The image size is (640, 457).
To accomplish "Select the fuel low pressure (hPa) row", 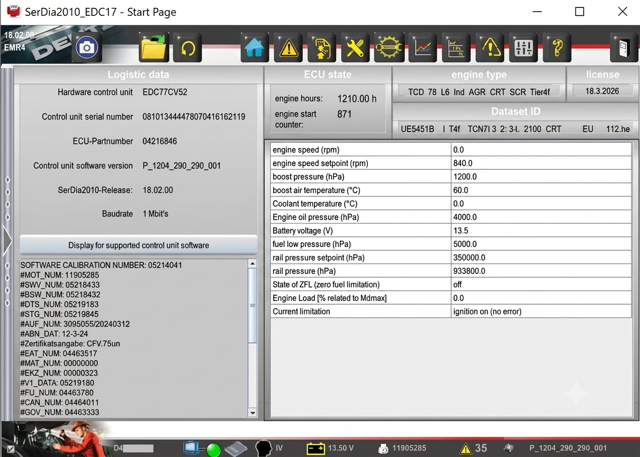I will 451,244.
